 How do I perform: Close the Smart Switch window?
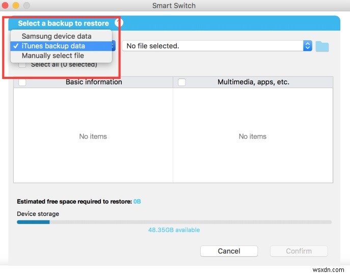(x=5, y=5)
